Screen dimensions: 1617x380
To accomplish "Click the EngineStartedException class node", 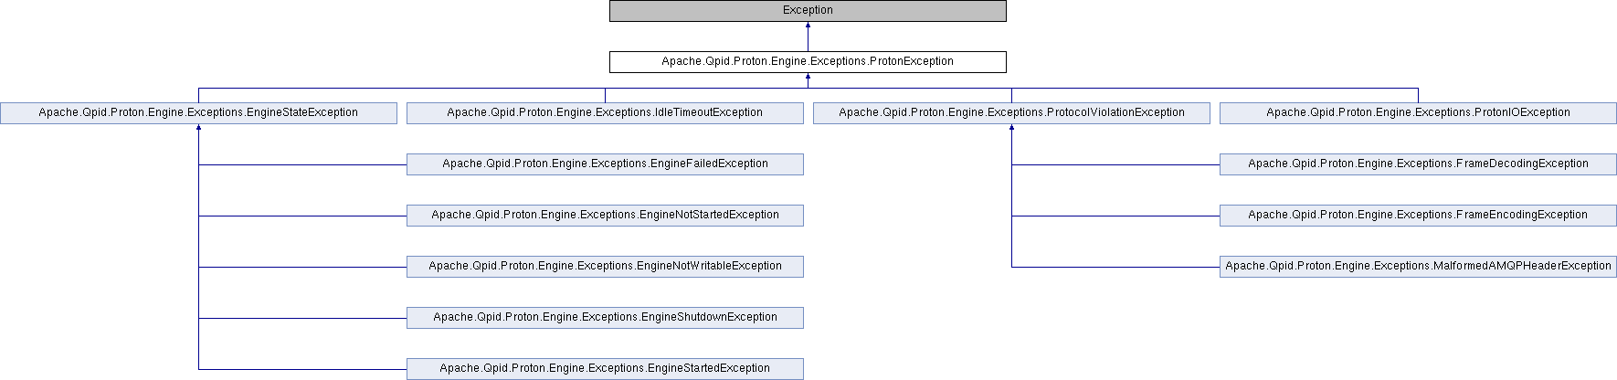I will tap(605, 369).
